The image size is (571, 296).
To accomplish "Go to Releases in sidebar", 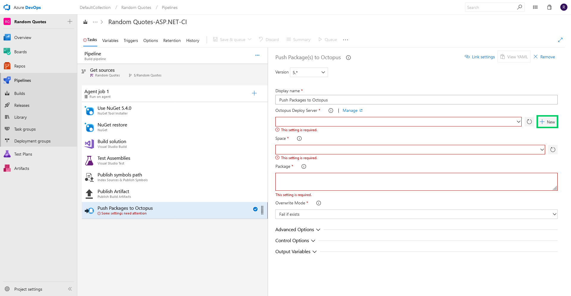I will pos(22,105).
